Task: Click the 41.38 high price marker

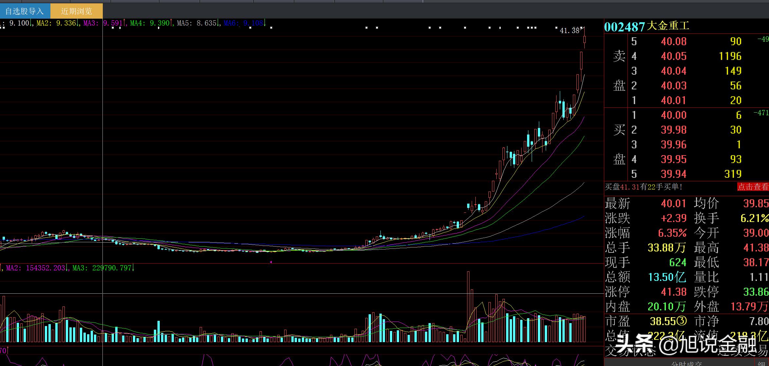Action: pos(570,31)
